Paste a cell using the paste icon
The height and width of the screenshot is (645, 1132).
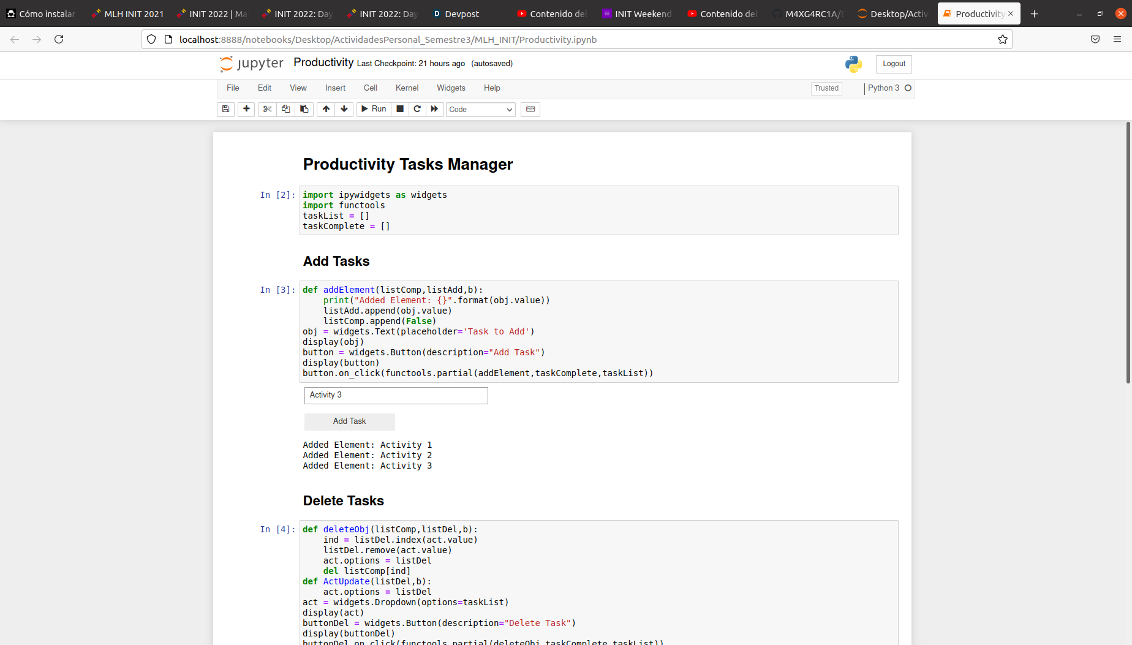pyautogui.click(x=304, y=109)
